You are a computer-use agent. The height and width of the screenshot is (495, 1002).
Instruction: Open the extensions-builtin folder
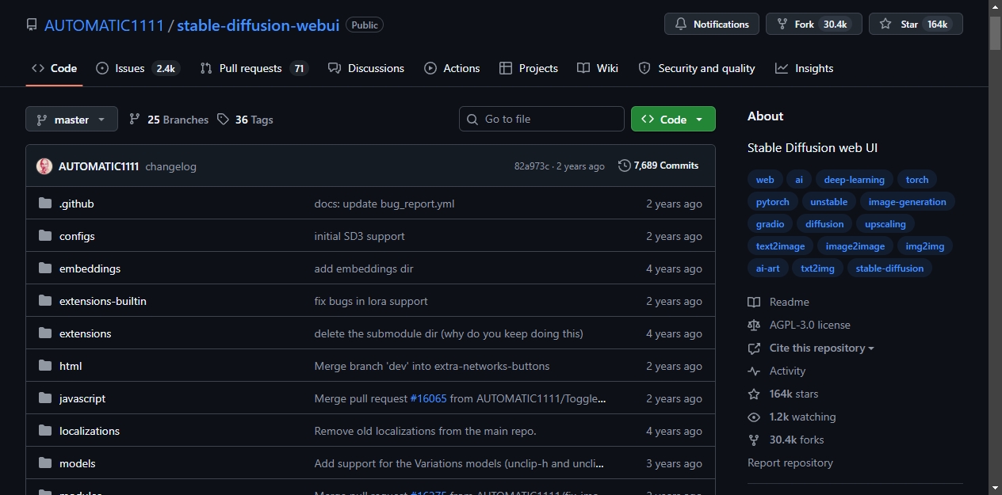[x=103, y=301]
